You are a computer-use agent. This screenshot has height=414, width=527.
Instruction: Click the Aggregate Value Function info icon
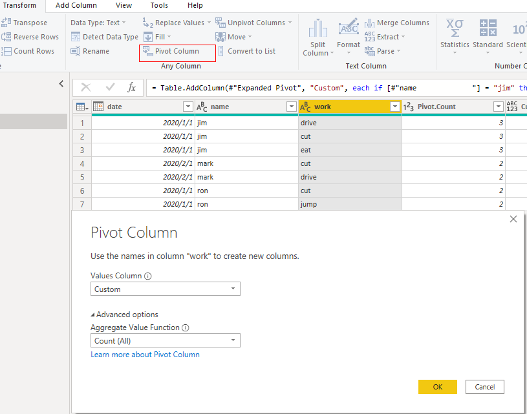(x=186, y=327)
